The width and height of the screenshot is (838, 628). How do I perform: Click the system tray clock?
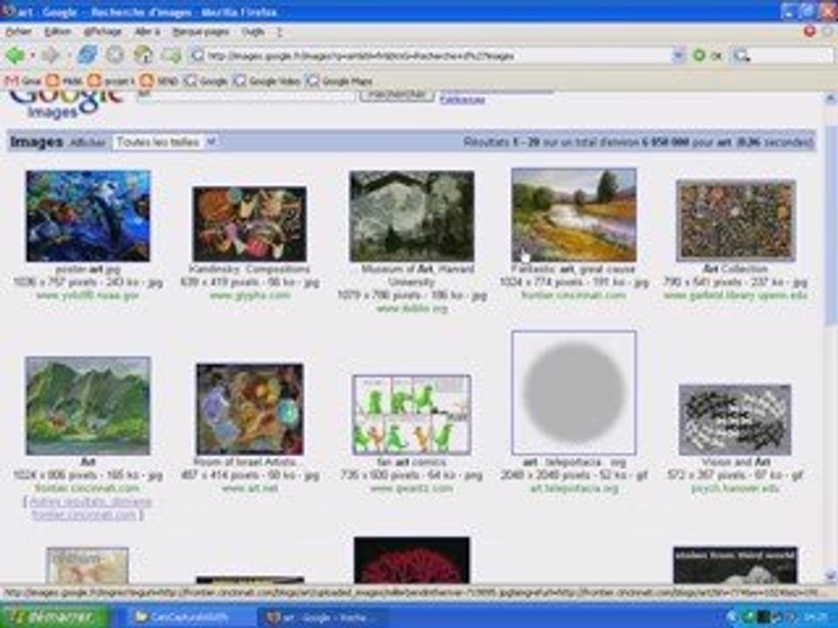[x=817, y=618]
